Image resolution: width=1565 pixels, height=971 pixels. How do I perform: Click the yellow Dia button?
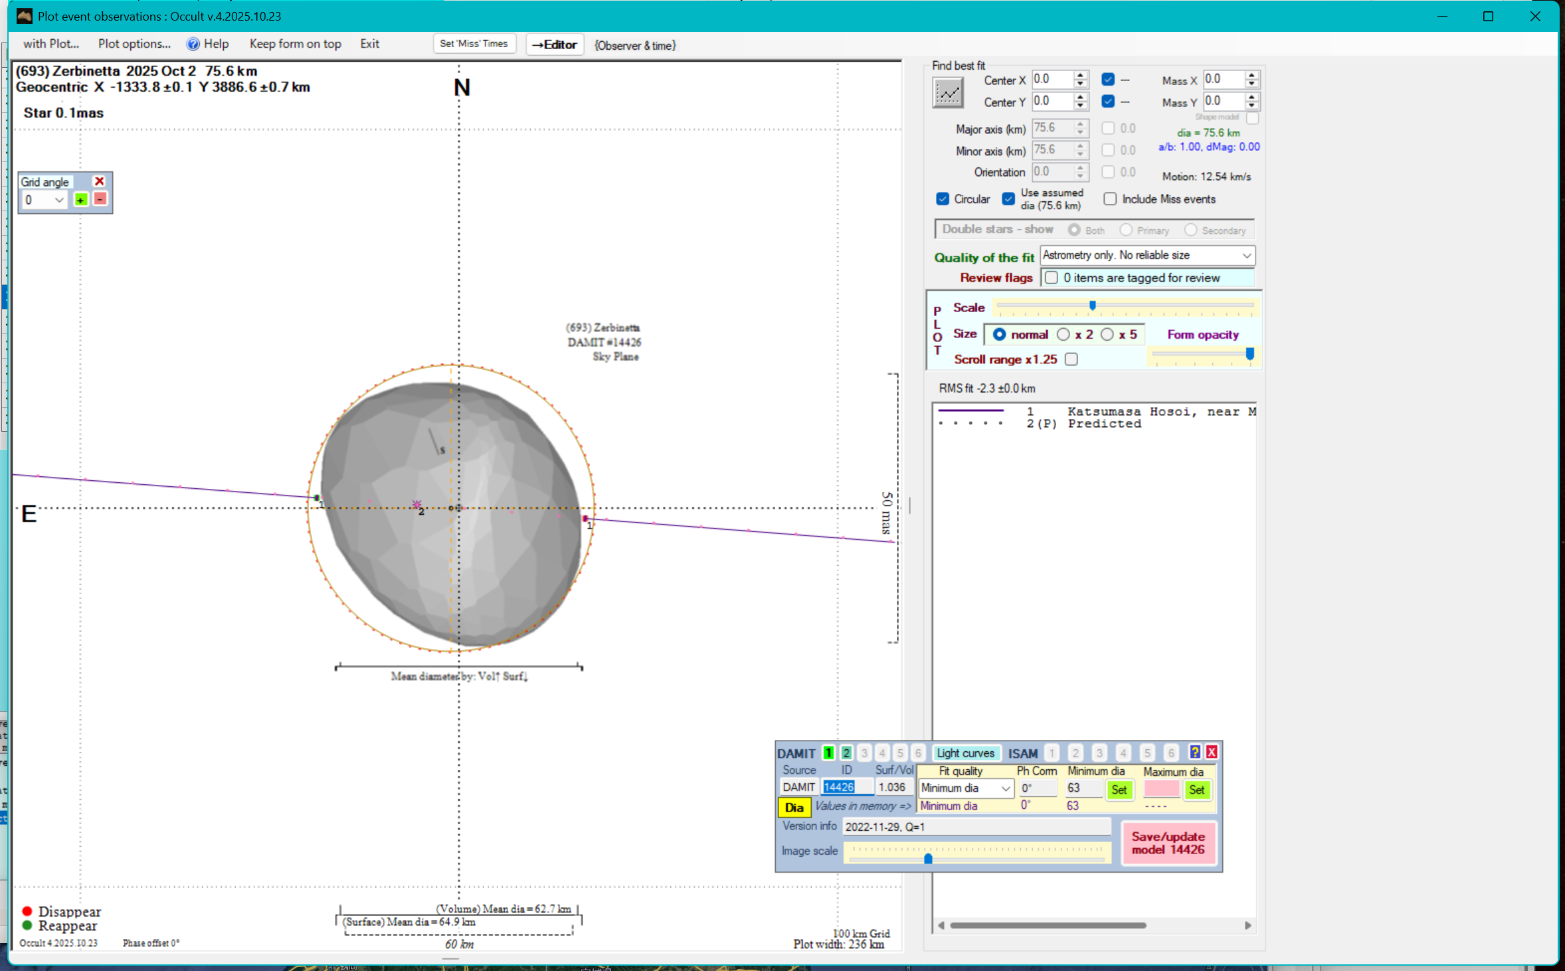794,808
